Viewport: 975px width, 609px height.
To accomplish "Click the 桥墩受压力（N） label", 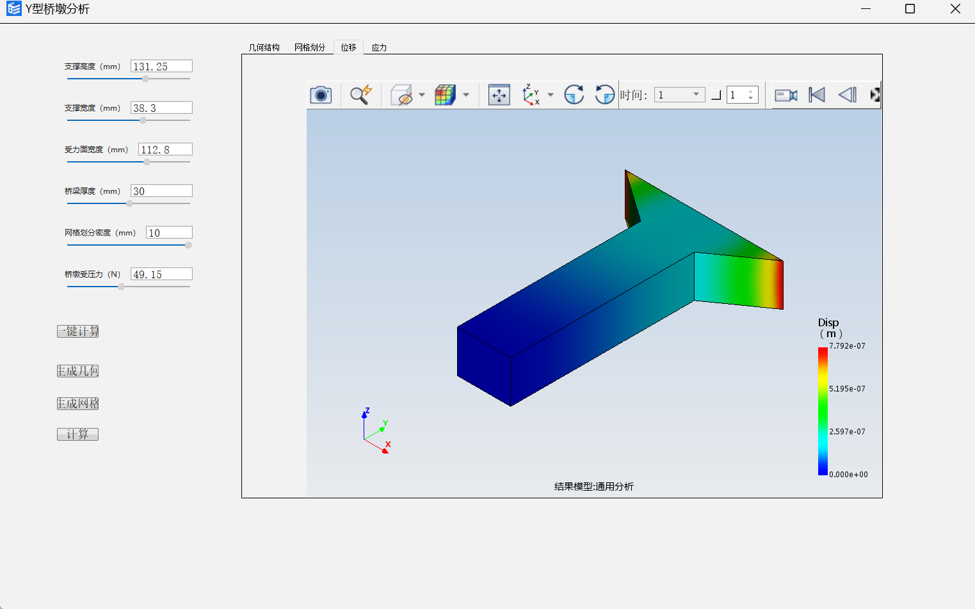I will tap(92, 274).
